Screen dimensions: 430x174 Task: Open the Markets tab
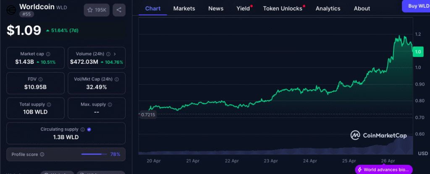click(x=184, y=8)
